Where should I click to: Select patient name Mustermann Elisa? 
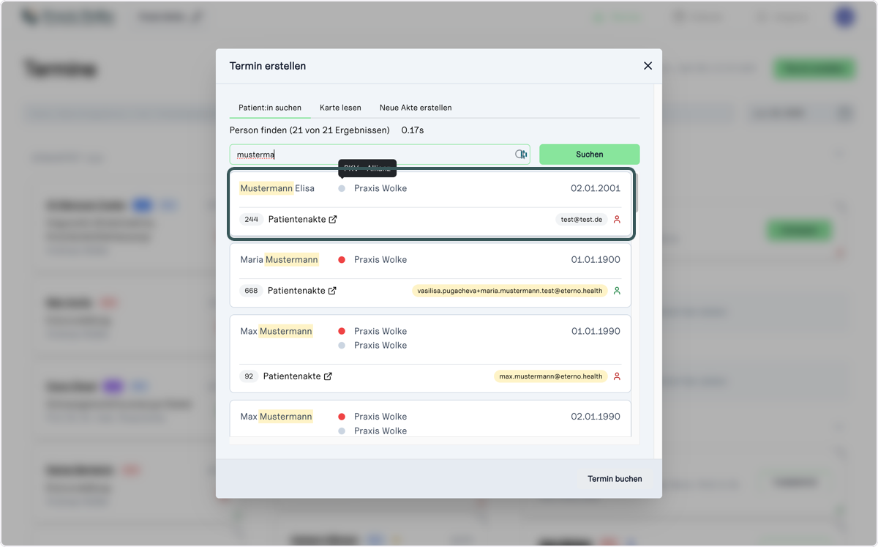[x=277, y=188]
